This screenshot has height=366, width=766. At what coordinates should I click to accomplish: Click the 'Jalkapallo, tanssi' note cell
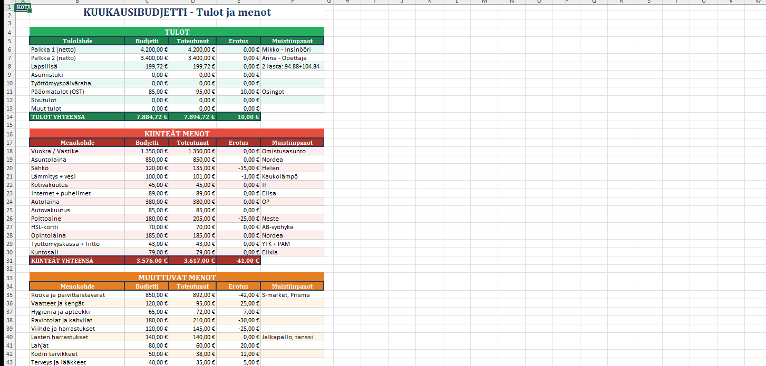click(x=292, y=337)
